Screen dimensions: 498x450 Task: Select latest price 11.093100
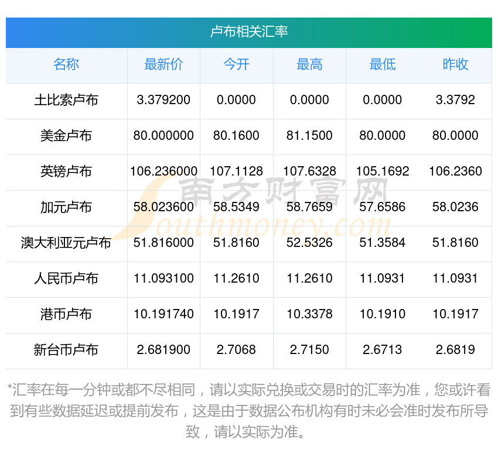(x=163, y=279)
